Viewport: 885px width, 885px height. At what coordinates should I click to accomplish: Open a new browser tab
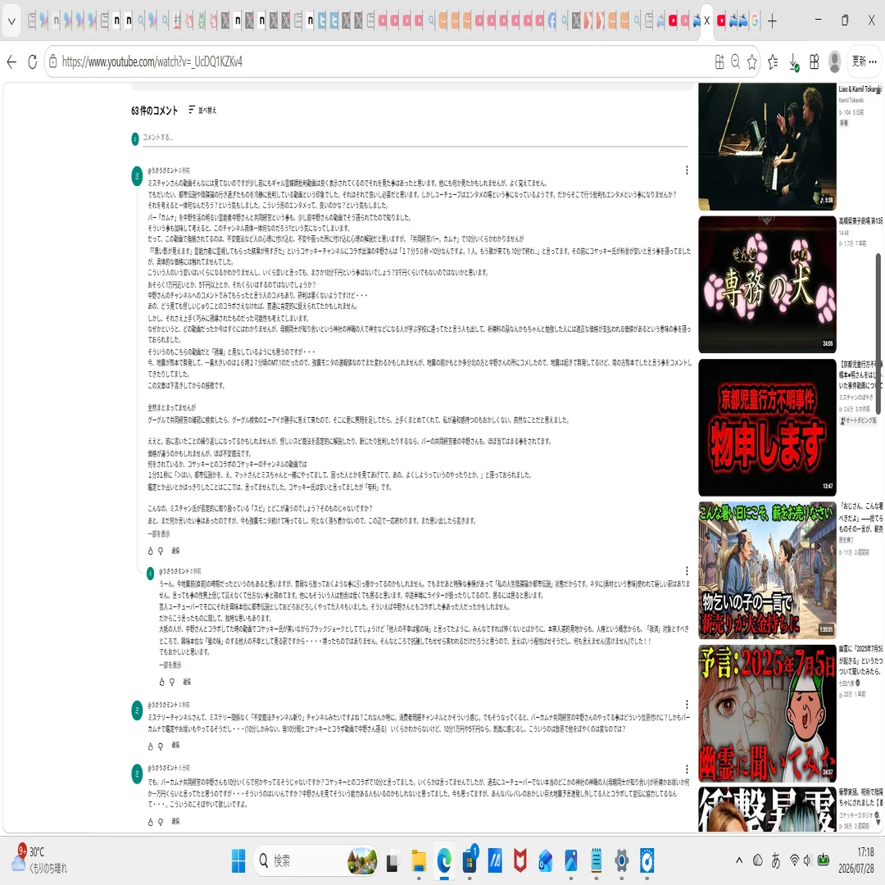(772, 20)
